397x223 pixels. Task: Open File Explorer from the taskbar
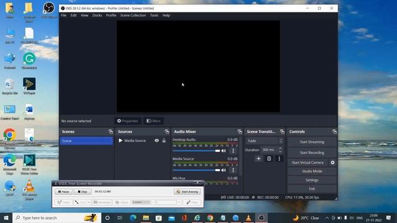pyautogui.click(x=146, y=217)
